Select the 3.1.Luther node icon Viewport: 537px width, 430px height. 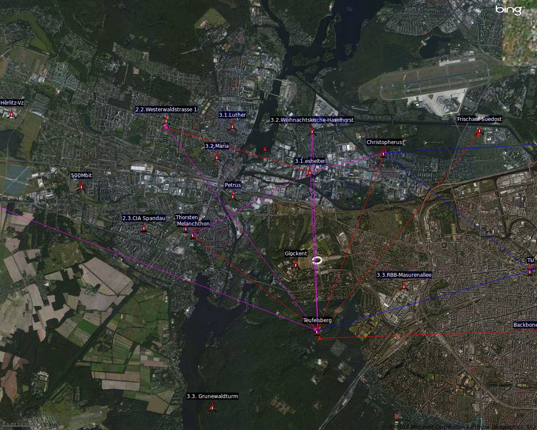[232, 125]
